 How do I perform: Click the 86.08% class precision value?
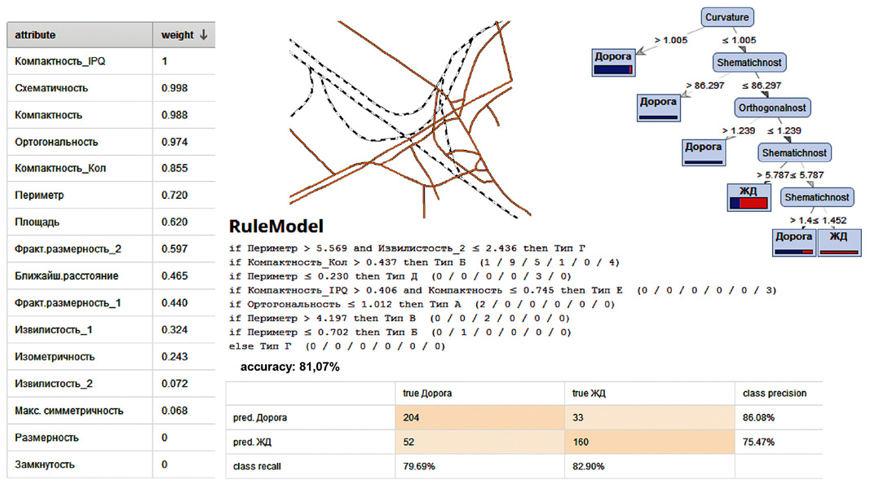pyautogui.click(x=758, y=417)
